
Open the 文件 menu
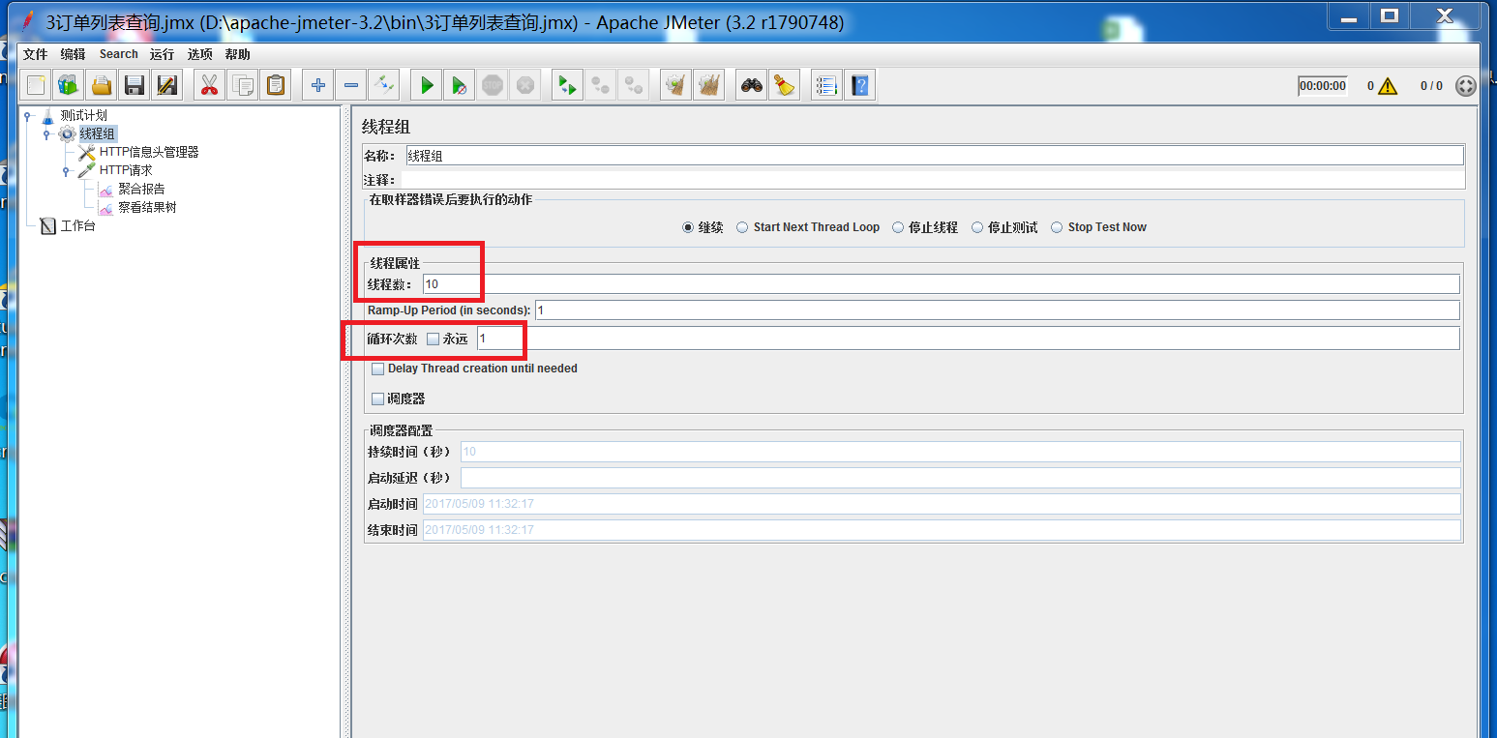(x=35, y=54)
